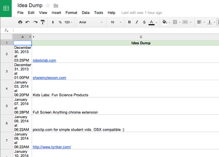219x157 pixels.
Task: Open the Data menu
Action: click(86, 13)
